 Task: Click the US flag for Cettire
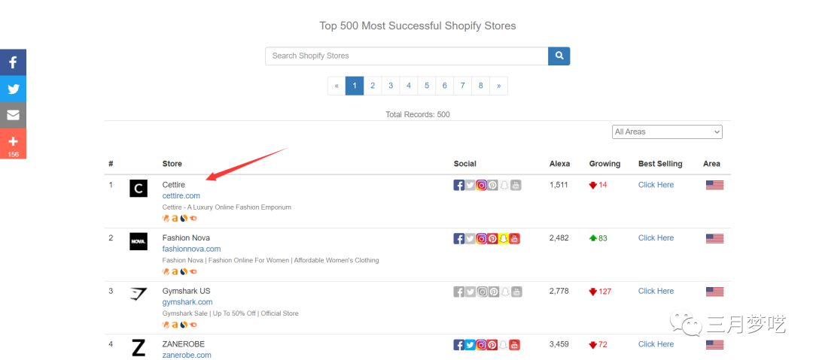coord(714,185)
